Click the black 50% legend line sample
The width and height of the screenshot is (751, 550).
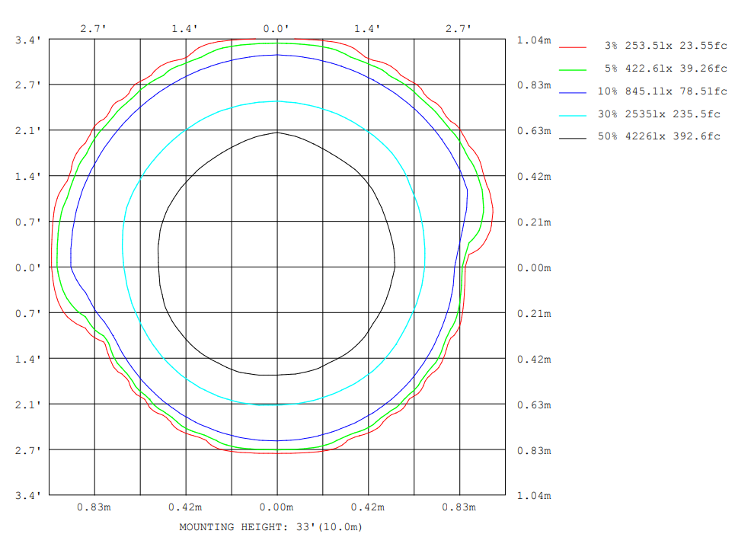(572, 138)
